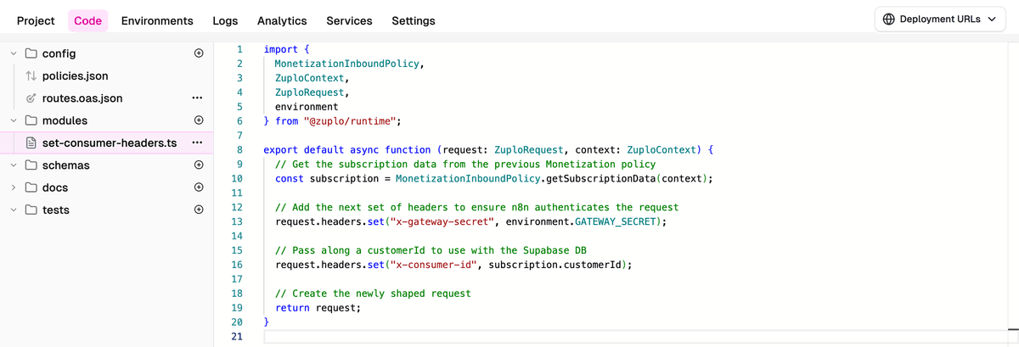This screenshot has width=1019, height=347.
Task: Go to the Logs tab
Action: pyautogui.click(x=225, y=20)
